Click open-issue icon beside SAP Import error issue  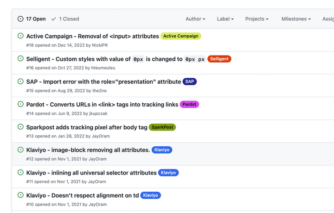tap(20, 81)
